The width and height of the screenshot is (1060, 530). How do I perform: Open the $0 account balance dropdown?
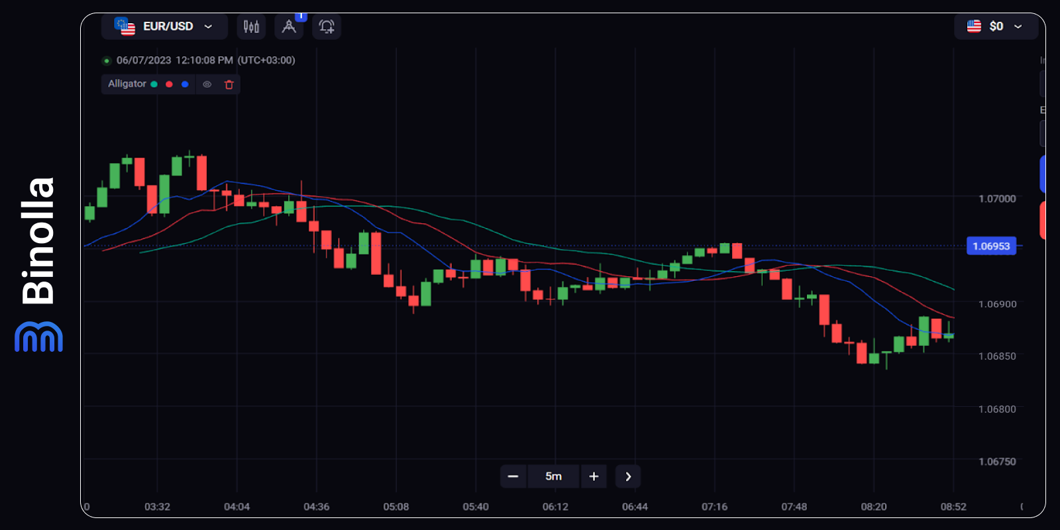pyautogui.click(x=996, y=26)
